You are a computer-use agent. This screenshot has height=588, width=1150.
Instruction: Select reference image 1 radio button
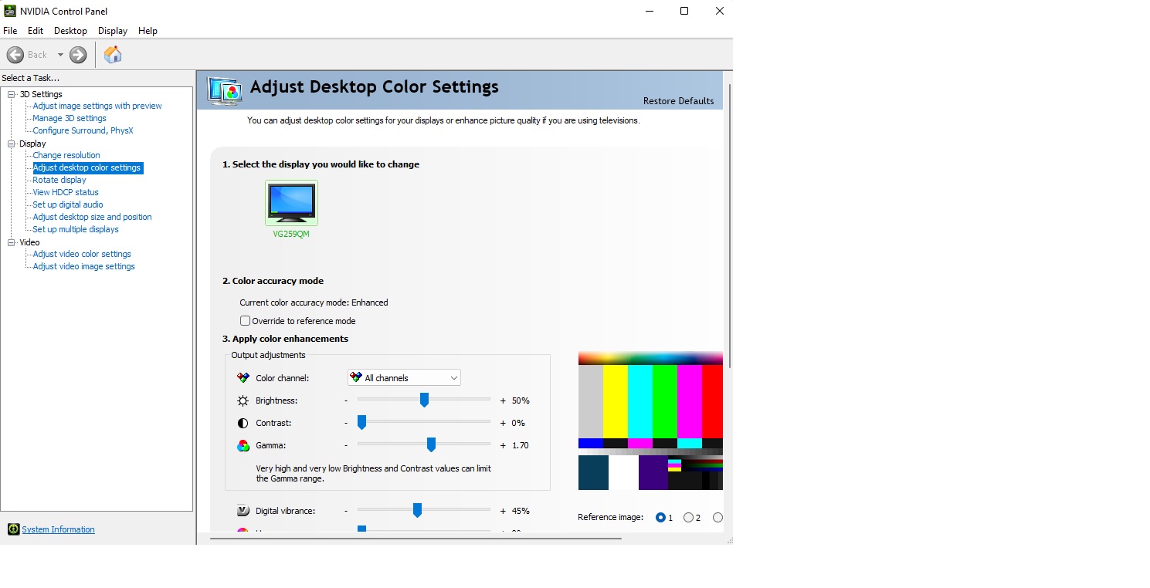660,518
